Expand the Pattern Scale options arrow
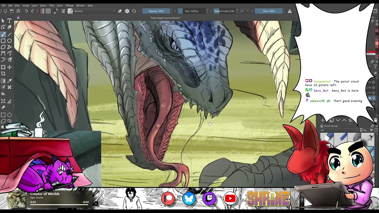379x213 pixels. pyautogui.click(x=237, y=11)
